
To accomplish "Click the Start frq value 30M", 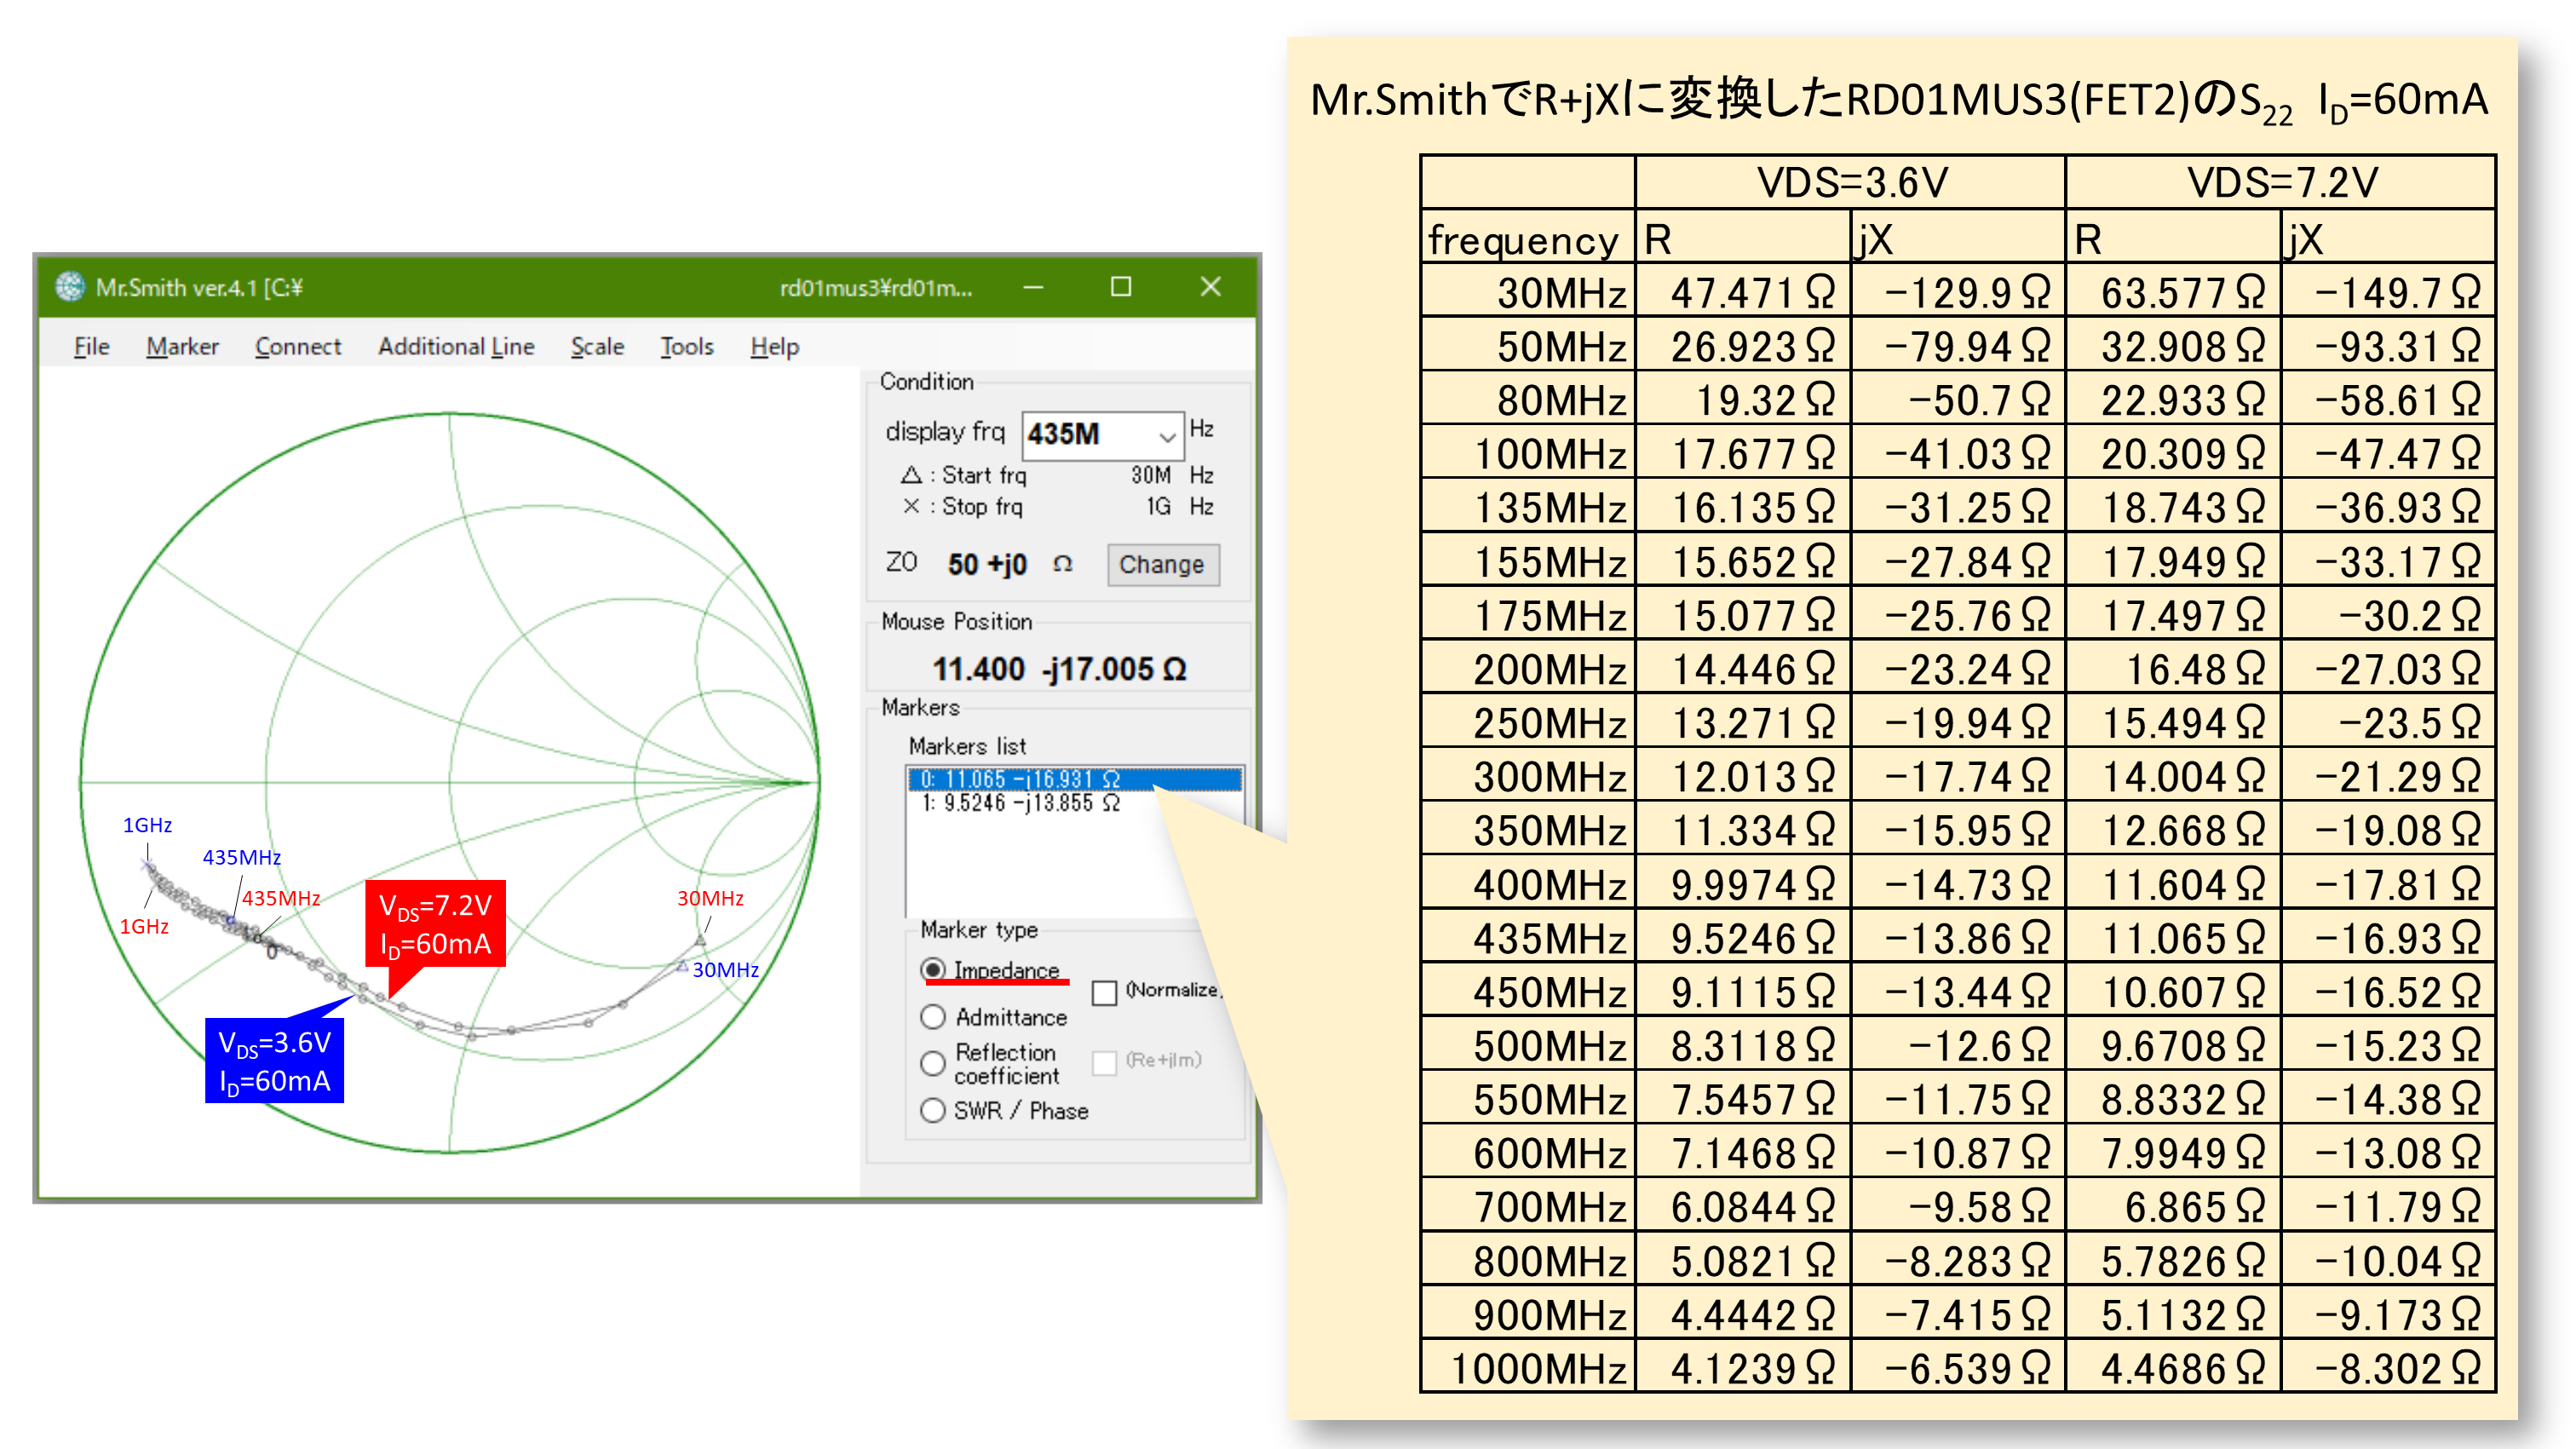I will coord(1150,475).
